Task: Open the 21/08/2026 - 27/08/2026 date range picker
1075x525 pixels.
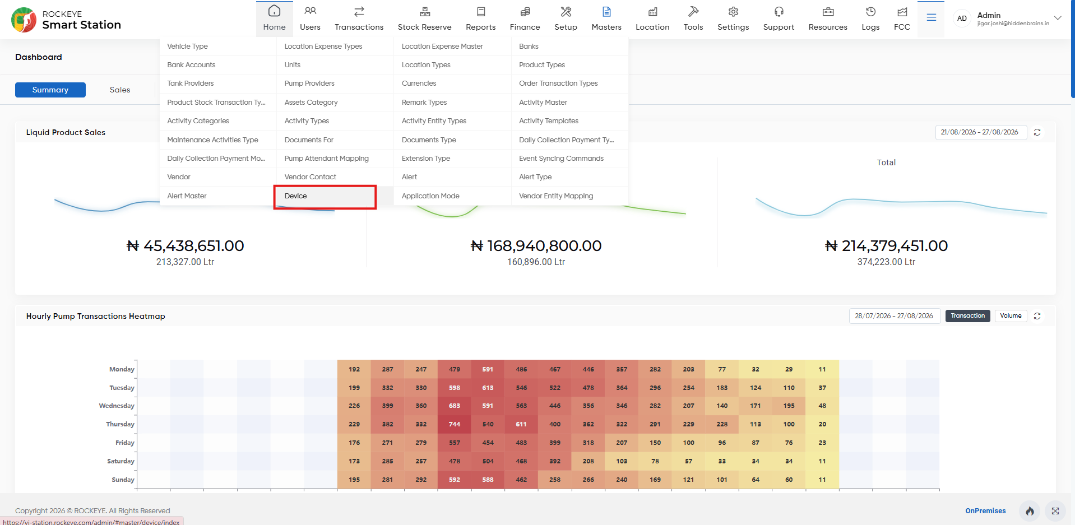Action: pyautogui.click(x=981, y=132)
